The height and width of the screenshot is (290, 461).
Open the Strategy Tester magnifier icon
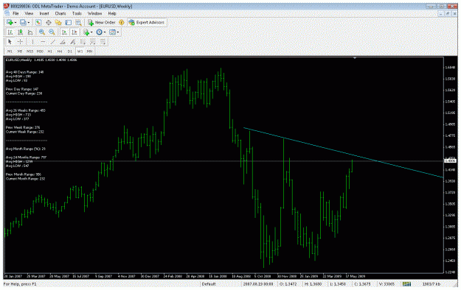[78, 23]
